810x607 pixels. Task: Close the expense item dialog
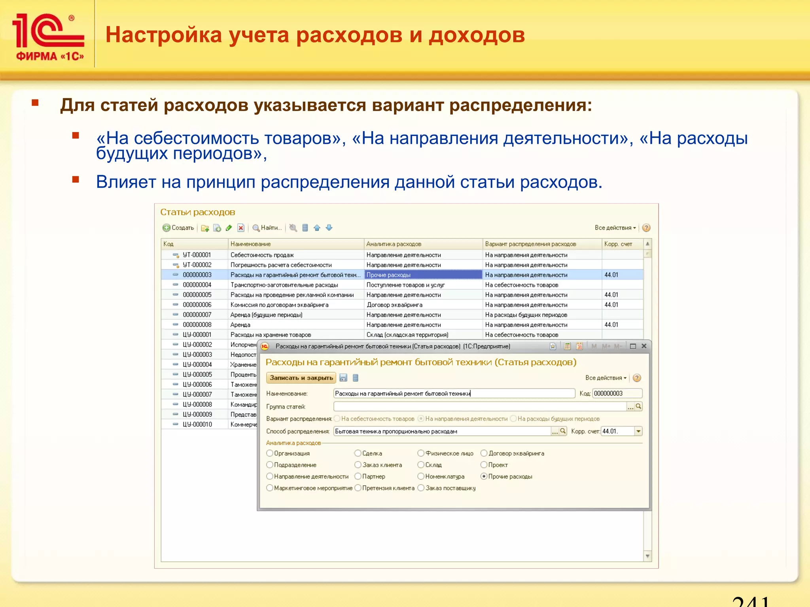pyautogui.click(x=644, y=346)
